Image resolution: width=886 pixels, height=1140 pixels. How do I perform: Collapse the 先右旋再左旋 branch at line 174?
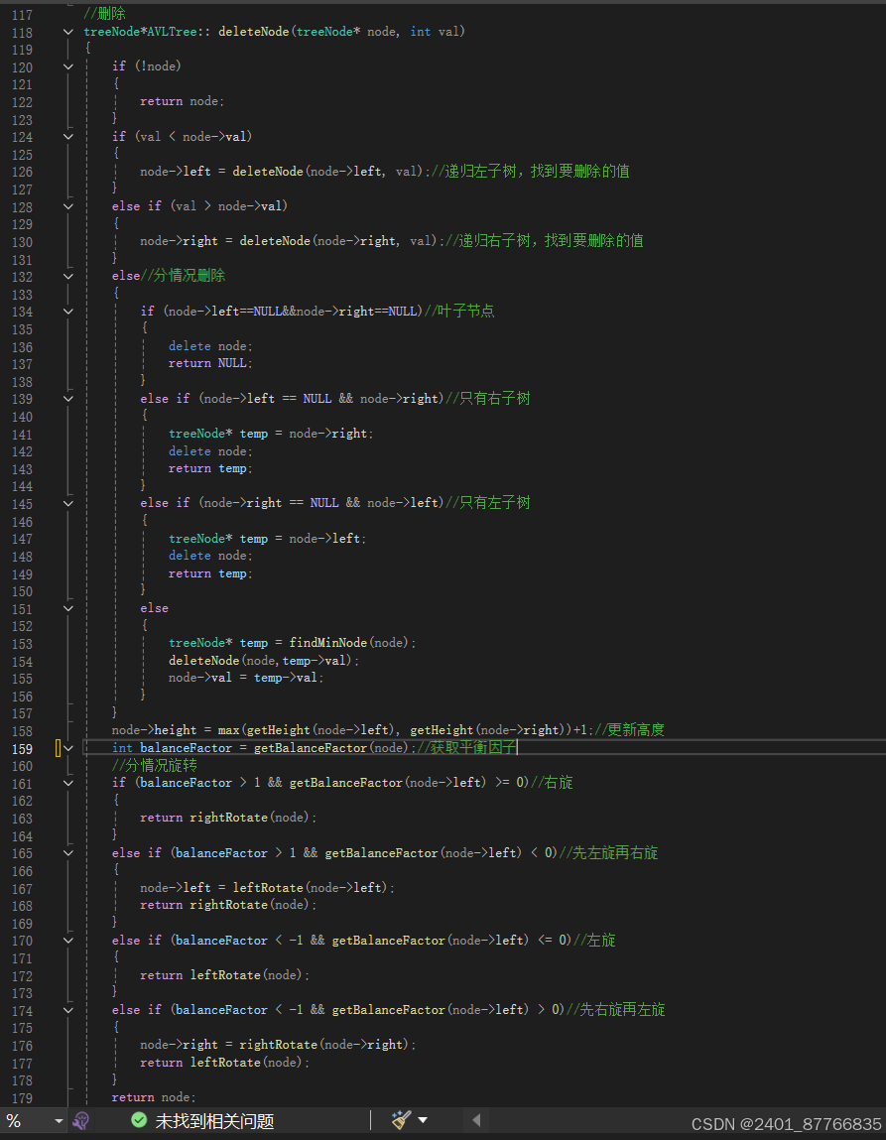point(66,1009)
